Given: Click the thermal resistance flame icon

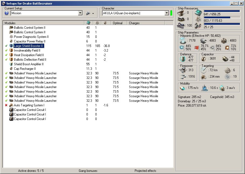Looking at the screenshot, I should coord(197,48).
